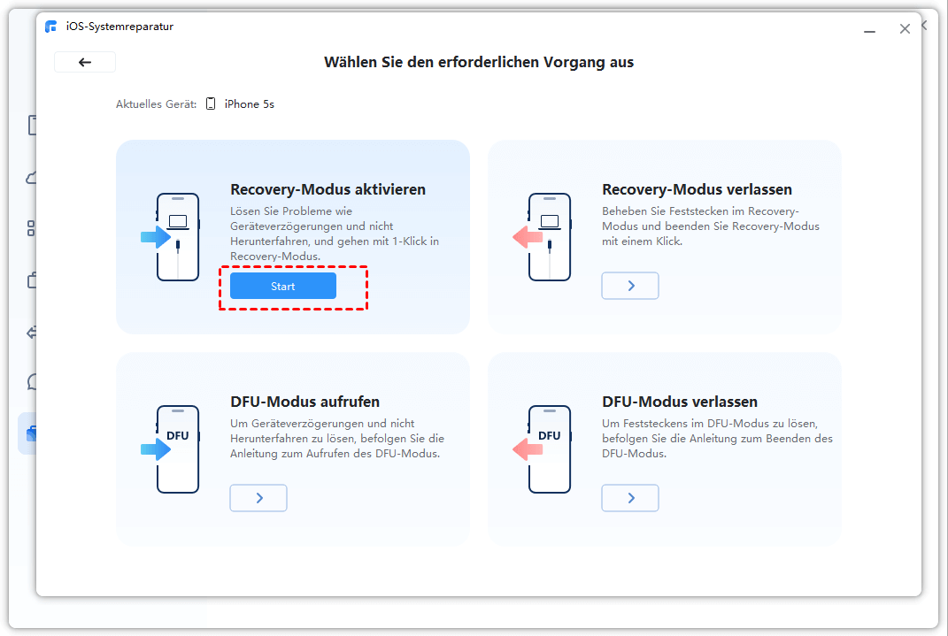
Task: Go back using the left arrow button
Action: [x=85, y=62]
